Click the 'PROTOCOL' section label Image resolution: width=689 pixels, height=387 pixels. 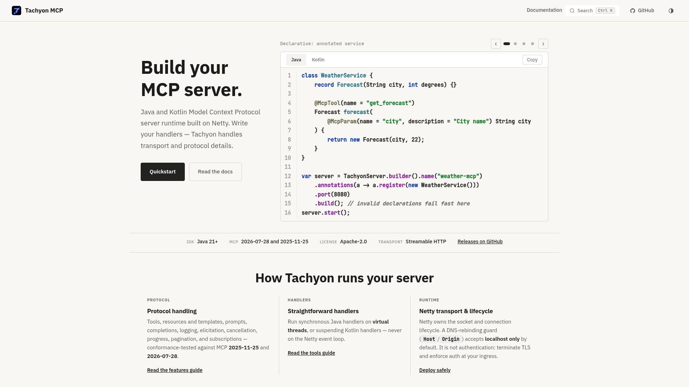tap(159, 300)
